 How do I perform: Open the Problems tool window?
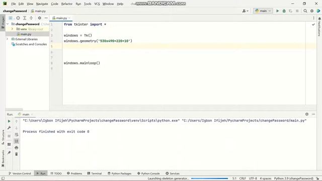coord(74,173)
